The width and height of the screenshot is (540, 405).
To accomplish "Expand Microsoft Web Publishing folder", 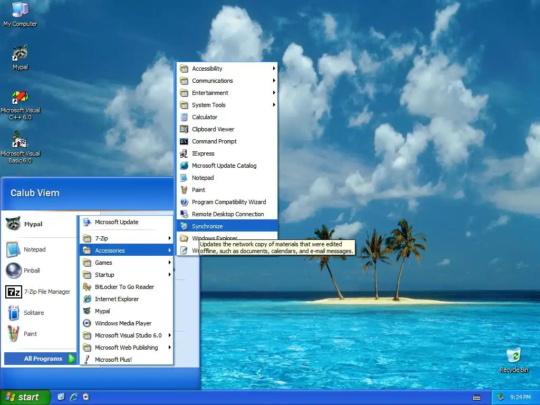I will [x=127, y=348].
